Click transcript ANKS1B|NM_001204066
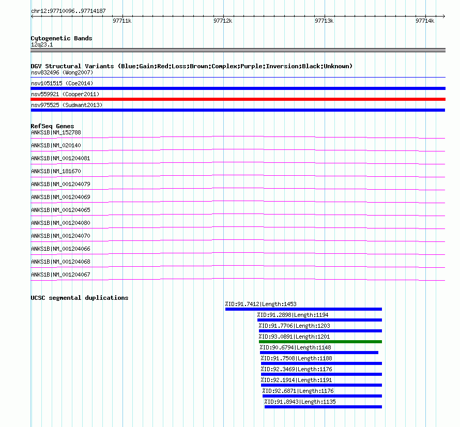The image size is (460, 427). (60, 249)
